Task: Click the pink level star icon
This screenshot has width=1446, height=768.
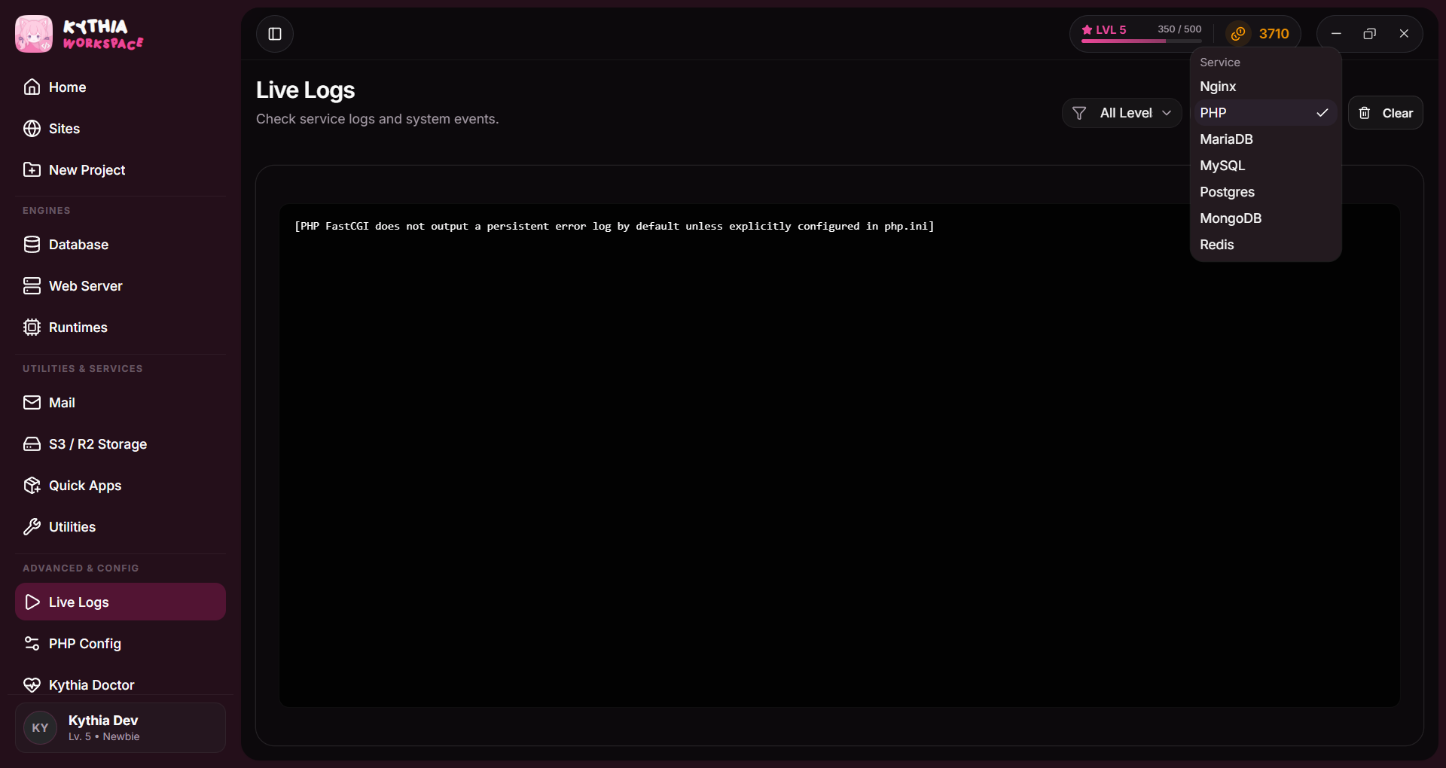Action: [x=1087, y=29]
